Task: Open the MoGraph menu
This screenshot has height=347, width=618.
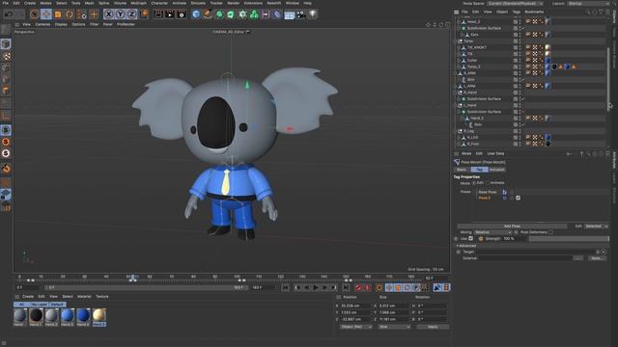Action: [x=138, y=3]
